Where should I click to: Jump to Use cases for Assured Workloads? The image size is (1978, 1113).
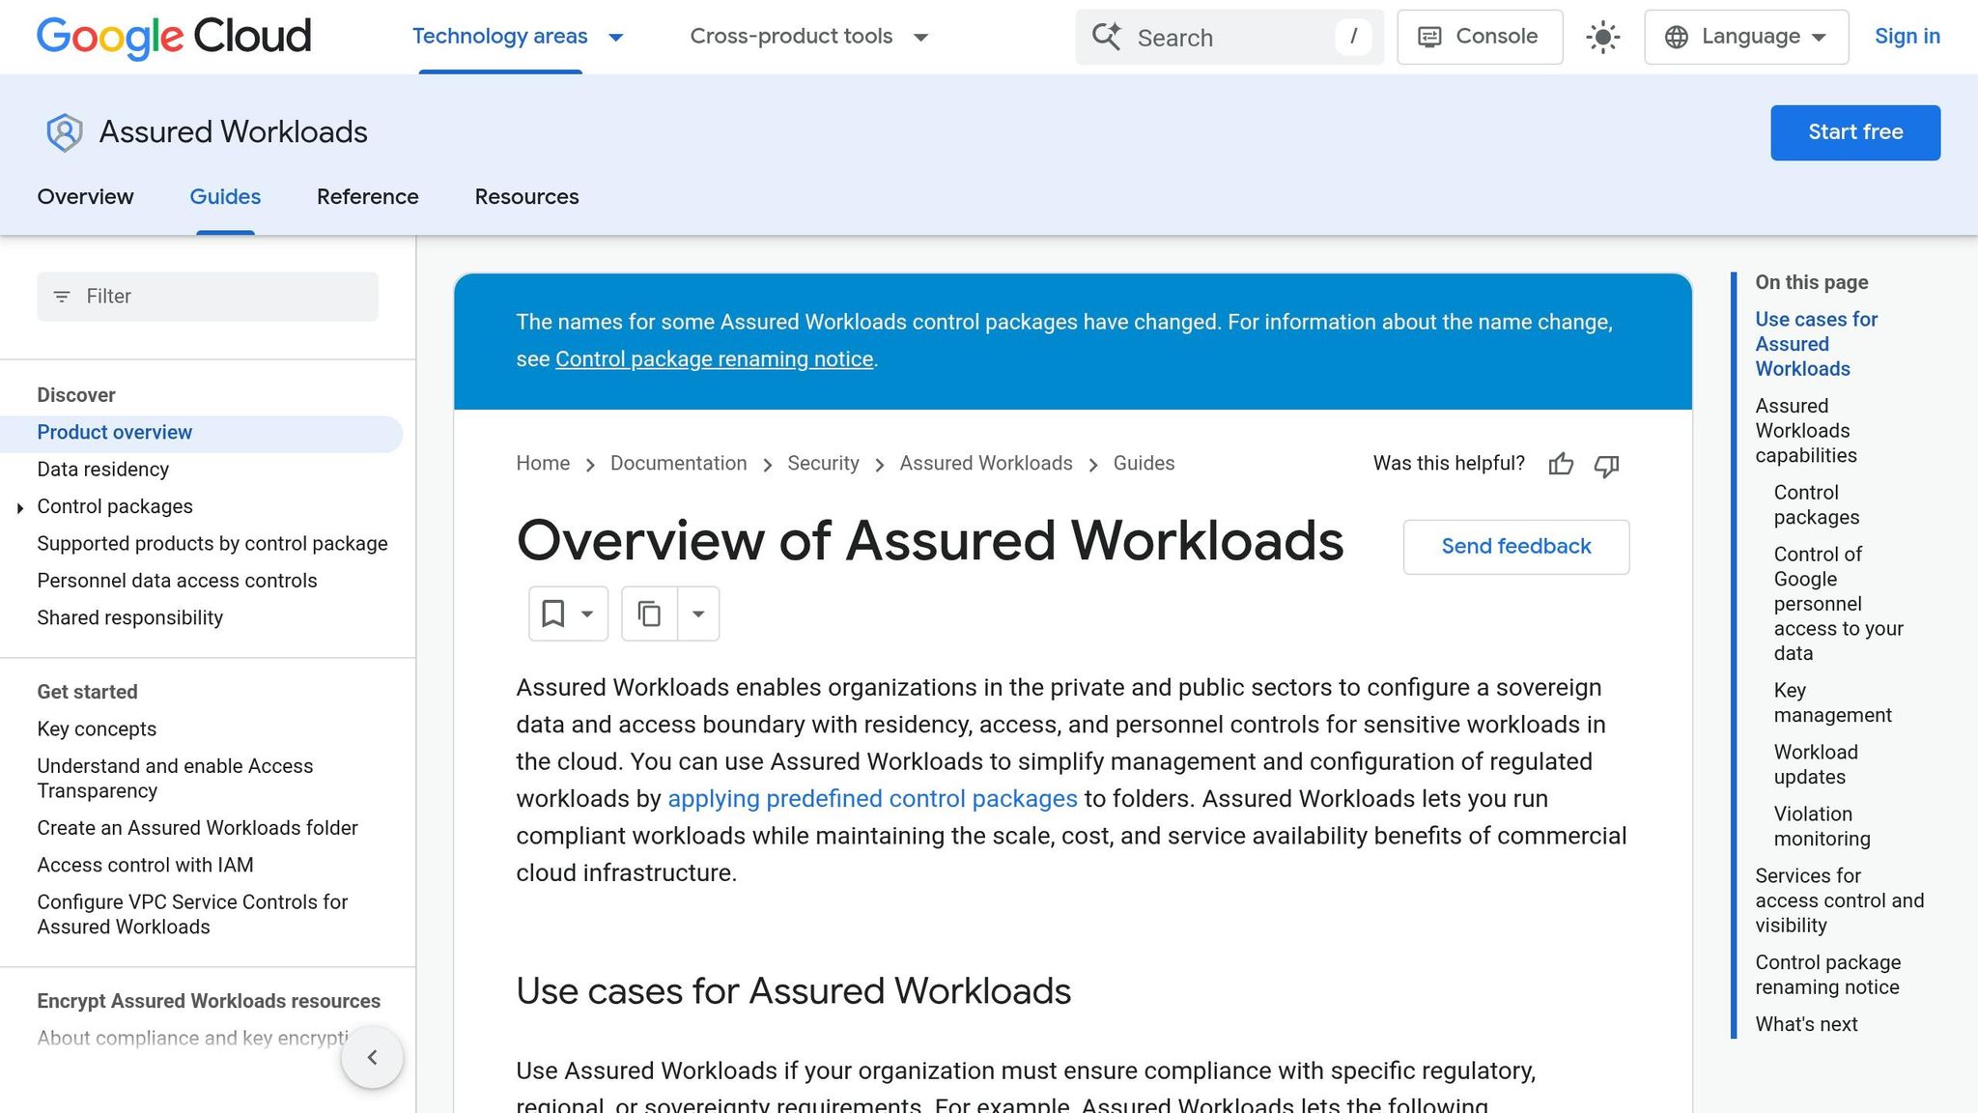coord(1816,344)
